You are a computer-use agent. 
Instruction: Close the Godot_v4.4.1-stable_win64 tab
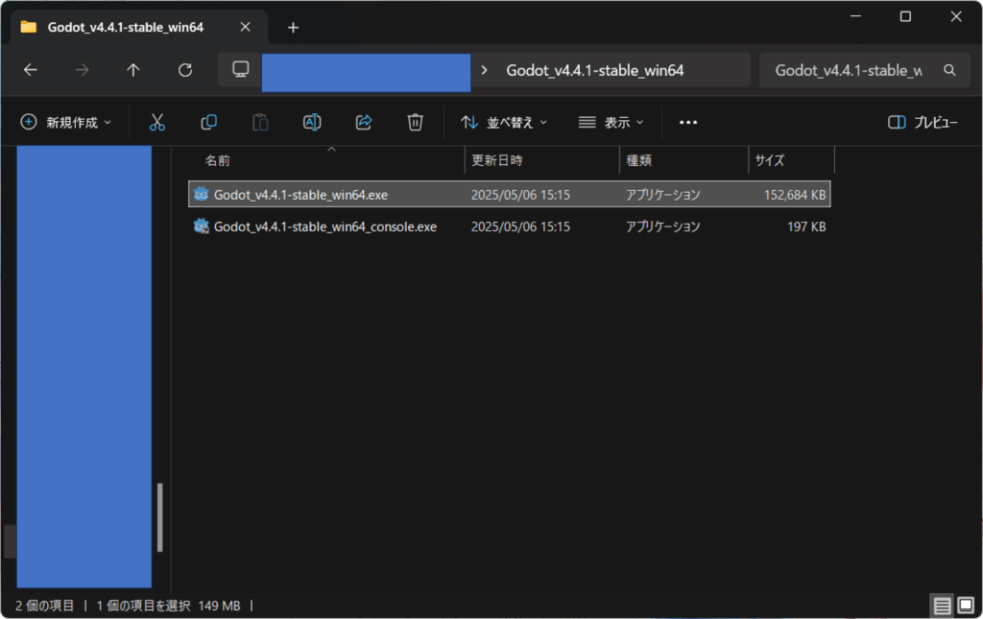(x=245, y=27)
